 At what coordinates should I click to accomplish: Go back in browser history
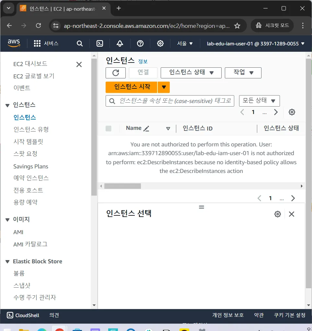point(9,26)
